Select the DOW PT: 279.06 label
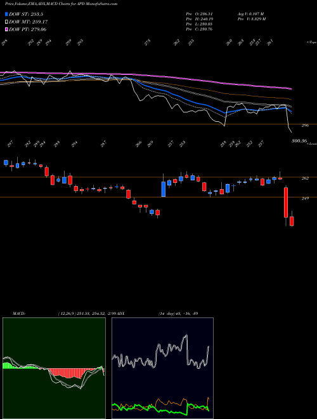 [28, 29]
